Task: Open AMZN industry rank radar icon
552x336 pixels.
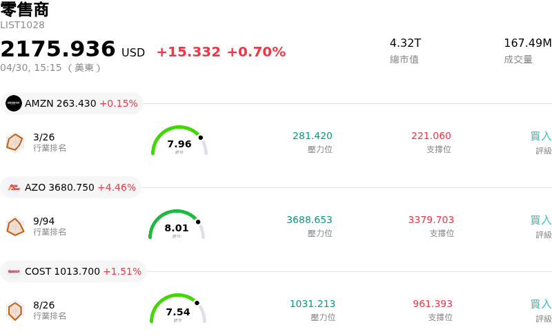Action: (x=14, y=142)
